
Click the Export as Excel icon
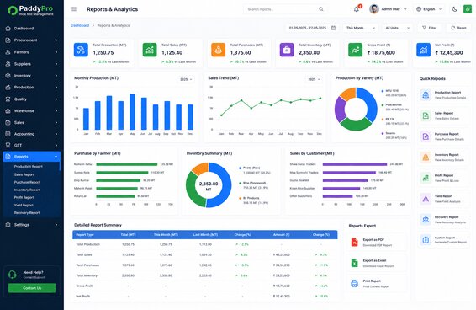click(354, 263)
